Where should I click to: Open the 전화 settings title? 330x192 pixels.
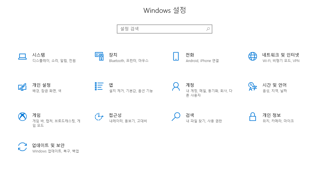coord(190,55)
